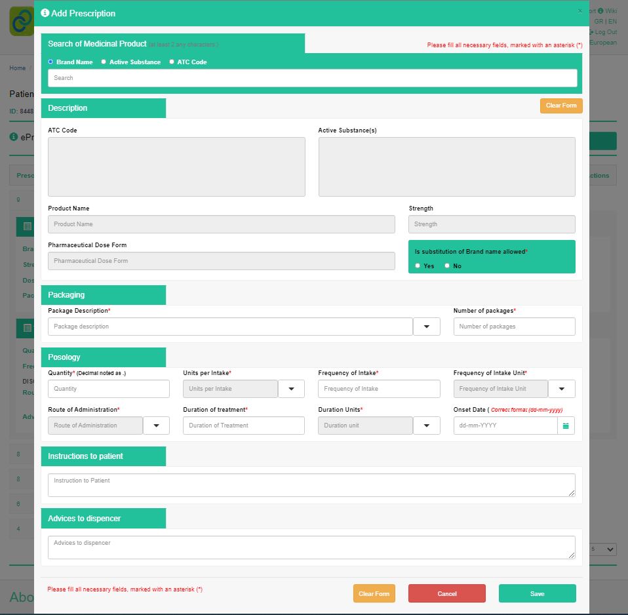
Task: Select the Active Substance search option
Action: 104,62
